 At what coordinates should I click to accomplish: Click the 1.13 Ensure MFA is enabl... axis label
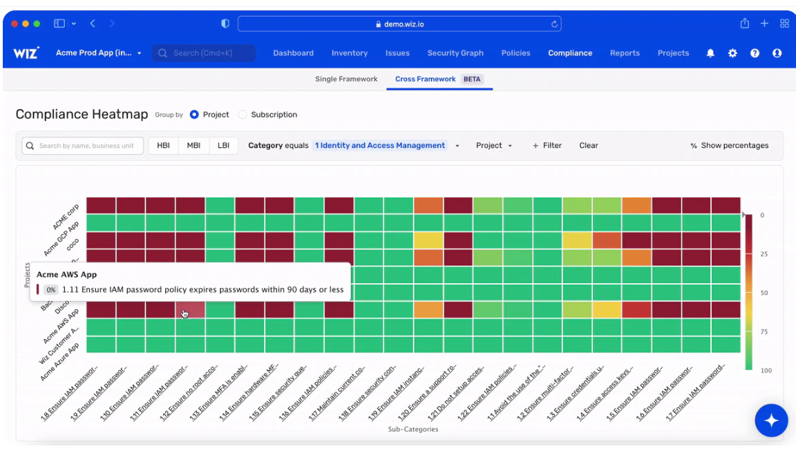pos(219,393)
